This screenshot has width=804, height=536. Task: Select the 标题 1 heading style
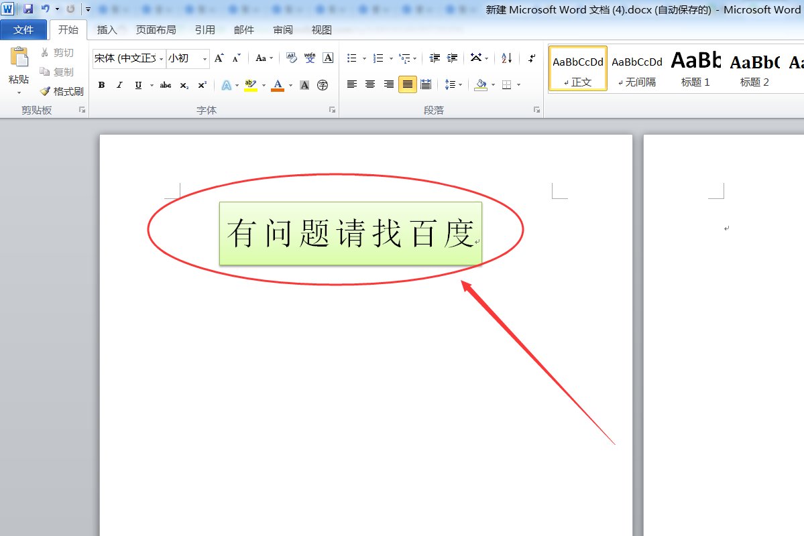pos(696,68)
